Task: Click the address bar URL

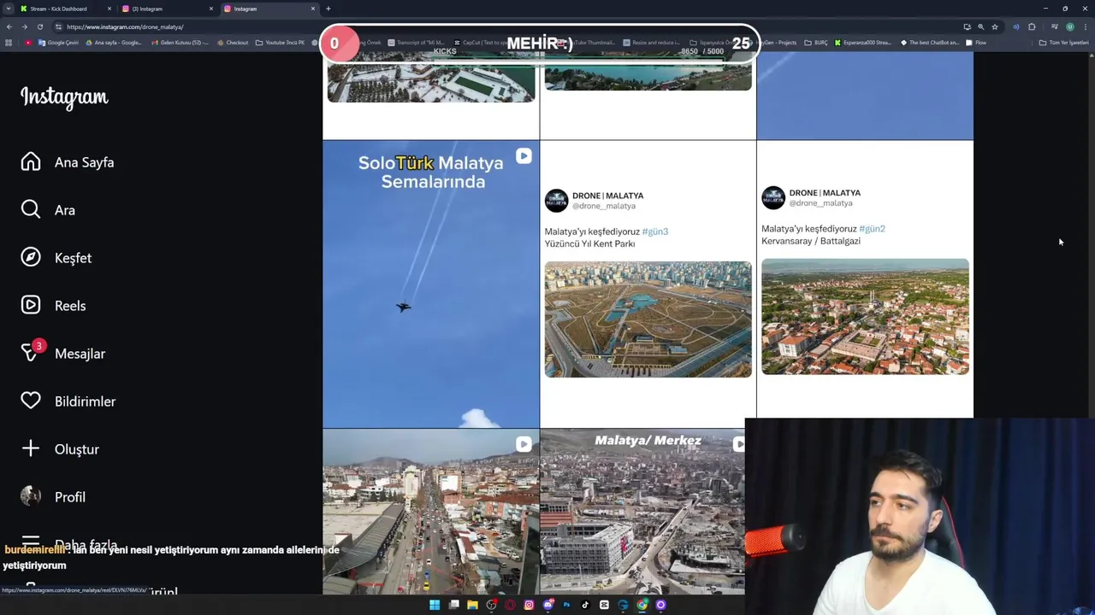Action: 125,26
